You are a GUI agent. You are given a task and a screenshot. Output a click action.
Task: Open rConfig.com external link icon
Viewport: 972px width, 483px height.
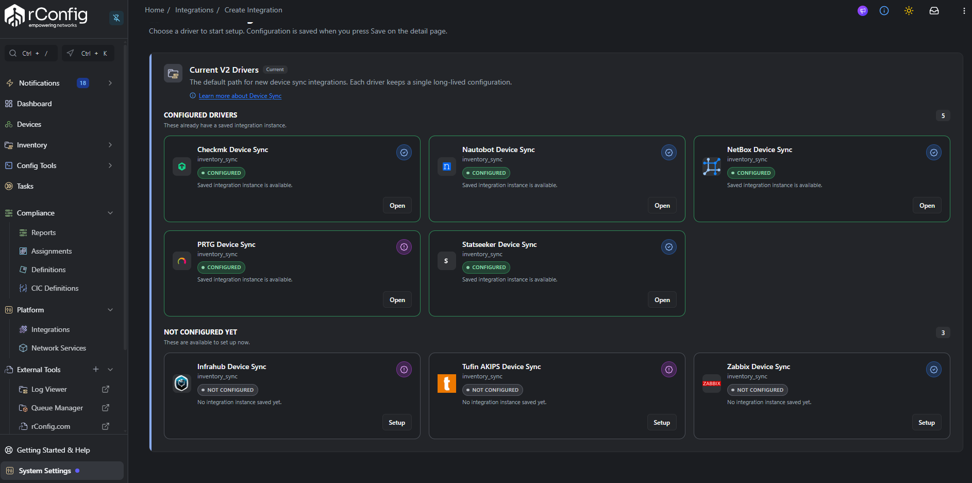(x=106, y=426)
